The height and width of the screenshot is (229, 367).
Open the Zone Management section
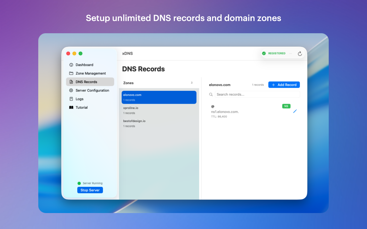tap(90, 73)
